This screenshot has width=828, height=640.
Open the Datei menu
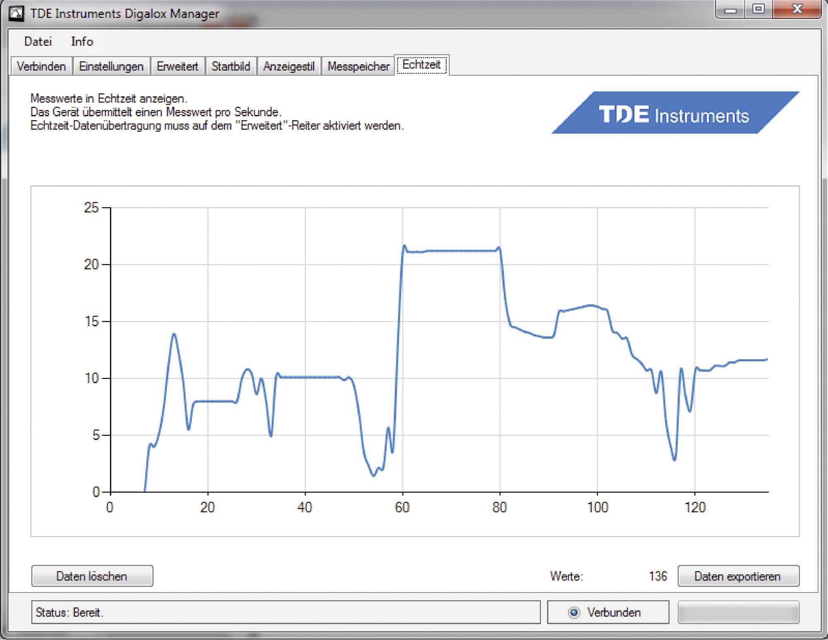point(38,41)
